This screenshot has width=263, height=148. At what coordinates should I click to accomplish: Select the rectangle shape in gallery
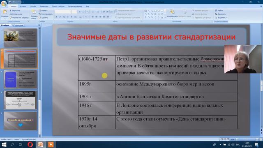coord(155,11)
